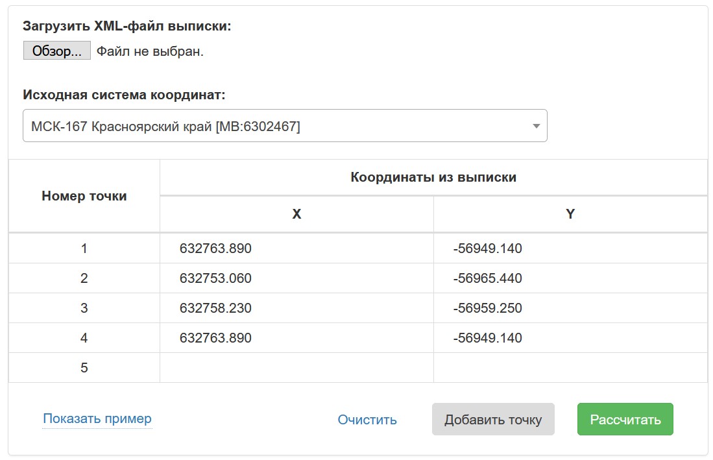Expand the МСК-167 Красноярский край selector
Image resolution: width=713 pixels, height=460 pixels.
(x=285, y=125)
